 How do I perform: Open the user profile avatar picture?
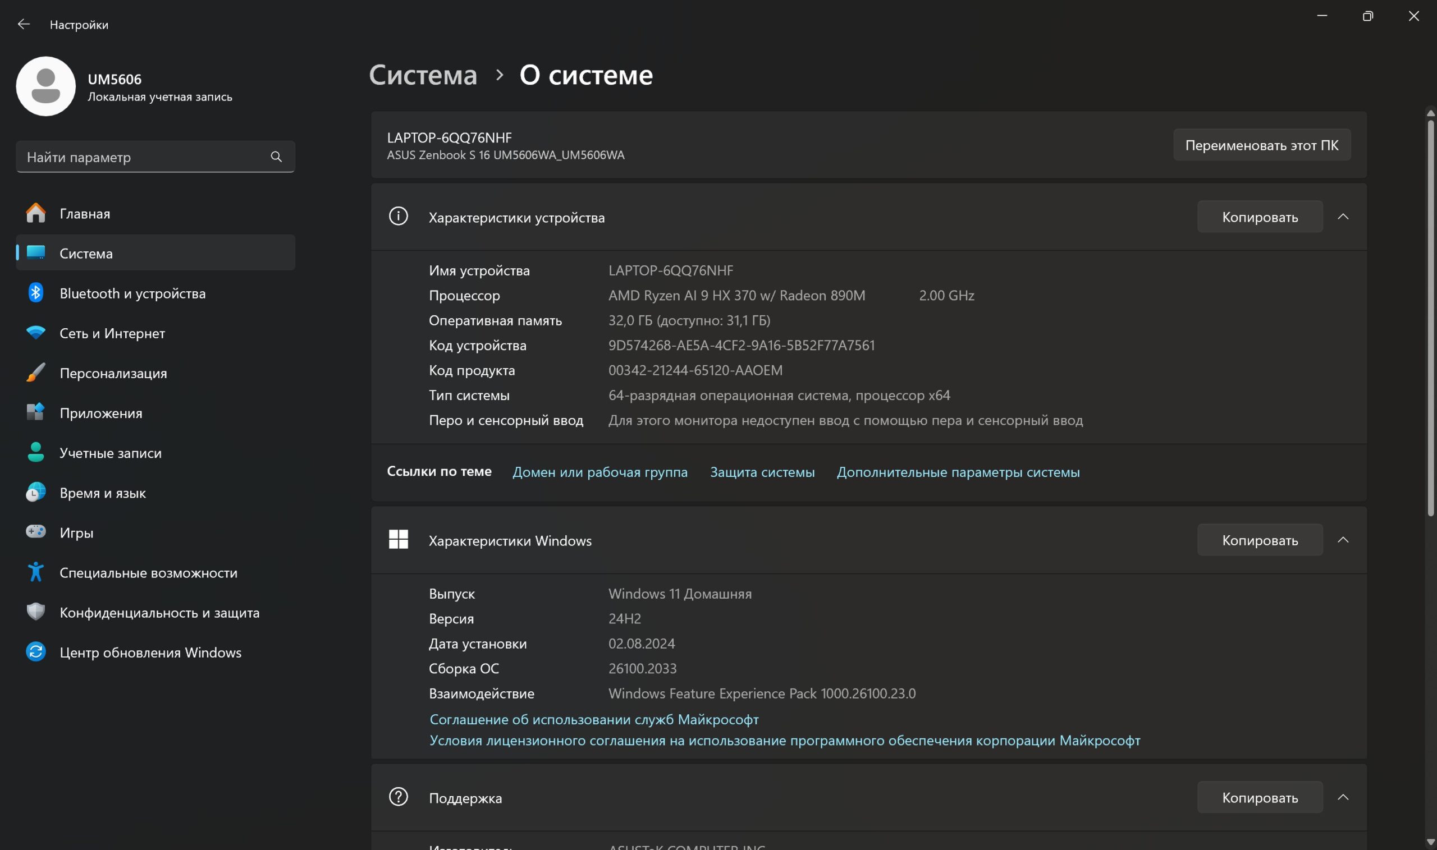point(46,86)
